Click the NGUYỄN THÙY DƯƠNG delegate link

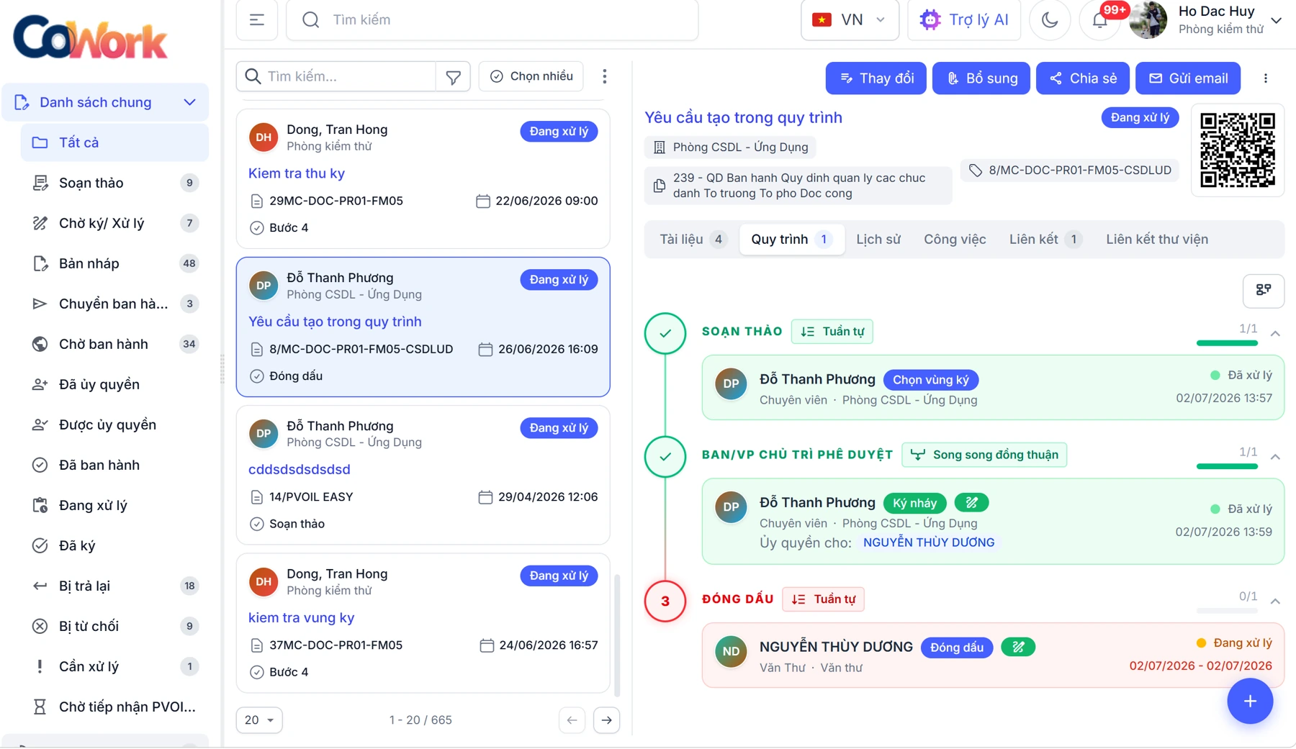929,543
